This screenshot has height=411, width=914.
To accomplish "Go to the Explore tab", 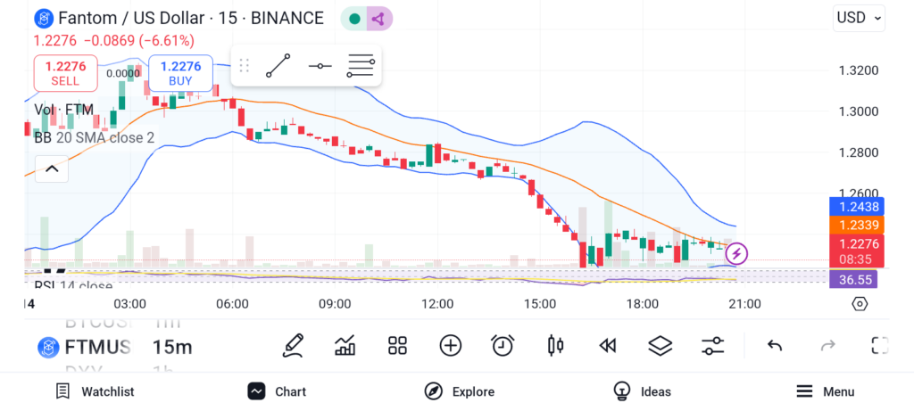I will pyautogui.click(x=460, y=391).
